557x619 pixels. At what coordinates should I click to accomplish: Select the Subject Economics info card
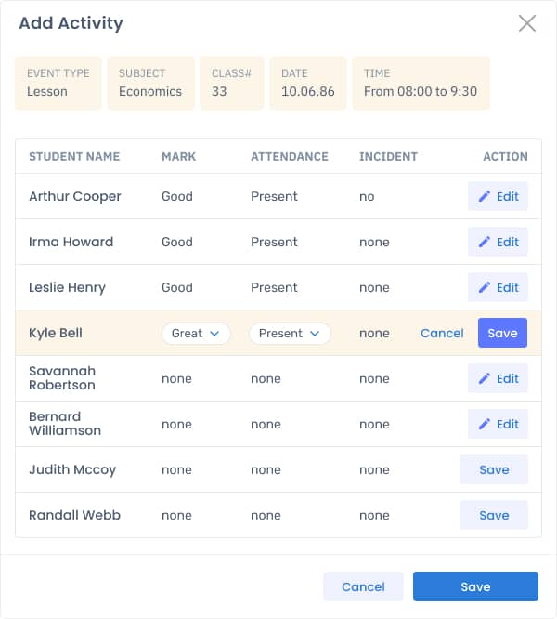point(151,83)
